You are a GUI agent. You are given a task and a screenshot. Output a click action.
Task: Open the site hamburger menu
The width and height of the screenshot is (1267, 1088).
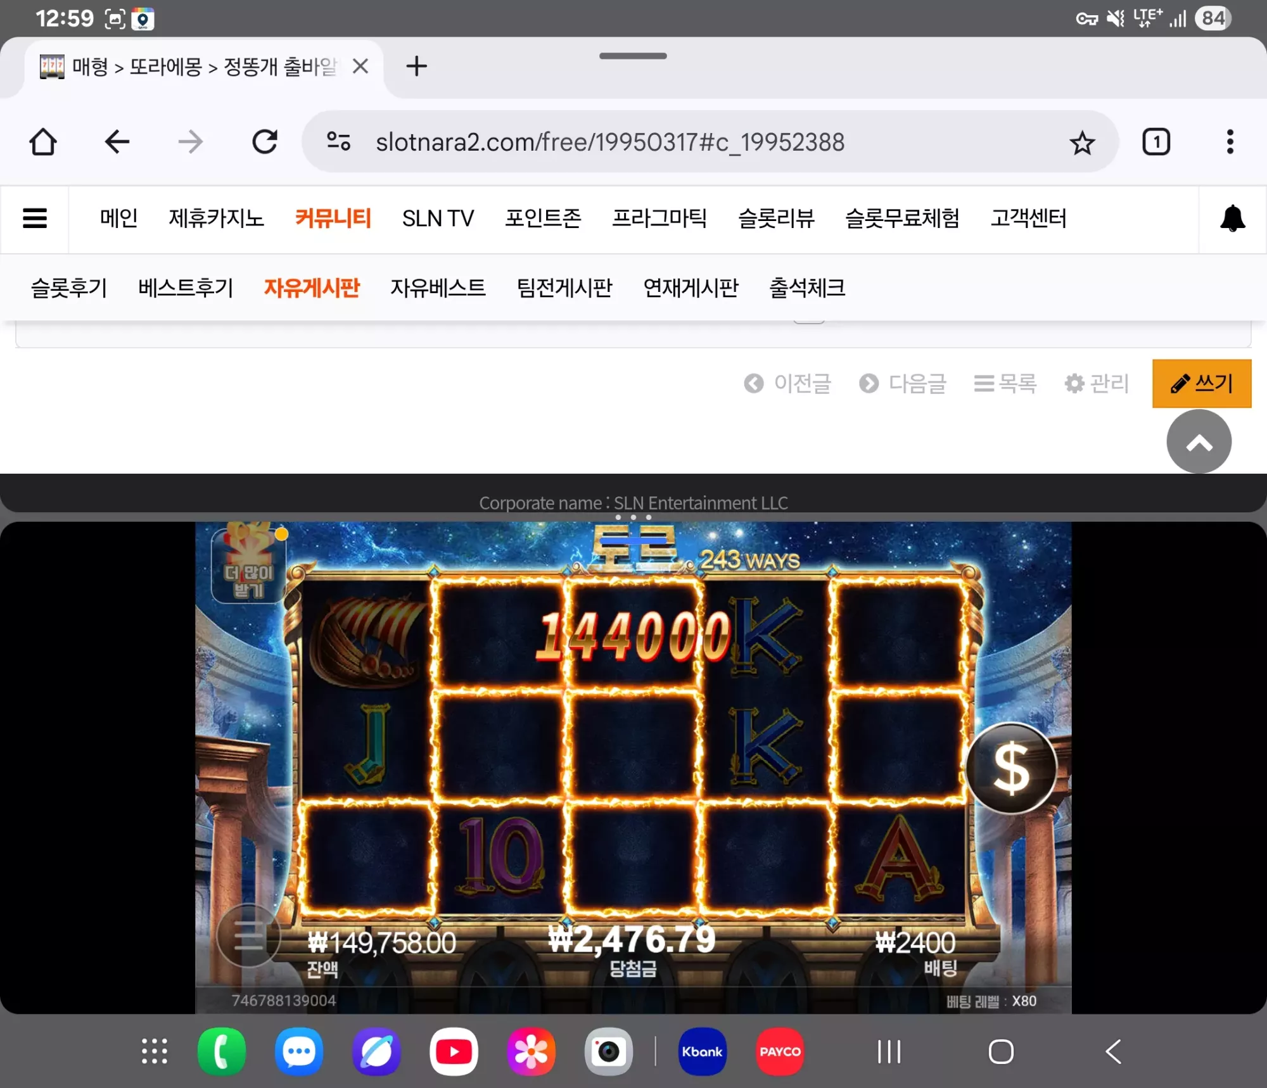pos(35,218)
